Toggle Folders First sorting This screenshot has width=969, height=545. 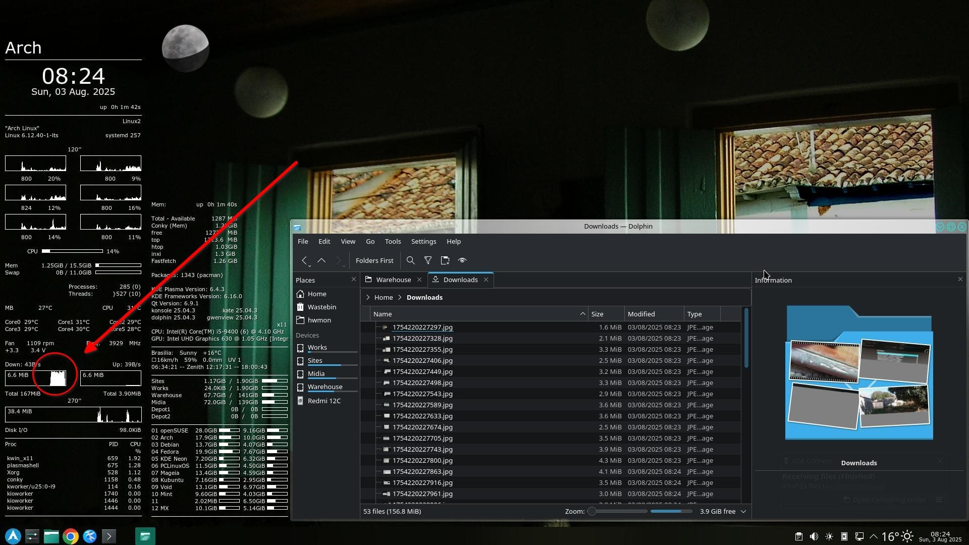tap(374, 260)
